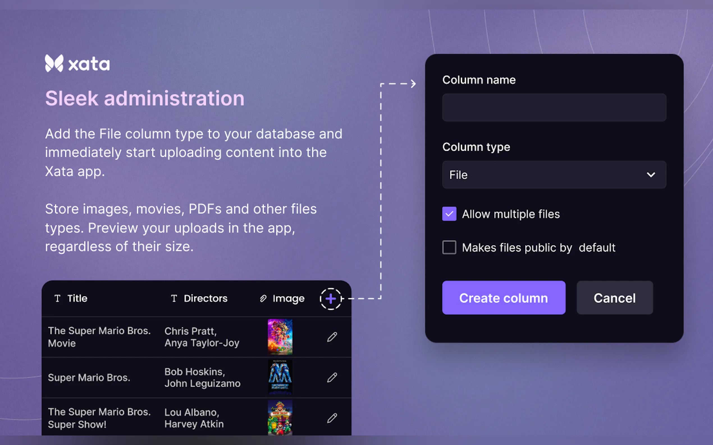
Task: Open the Column type File dropdown
Action: point(554,175)
